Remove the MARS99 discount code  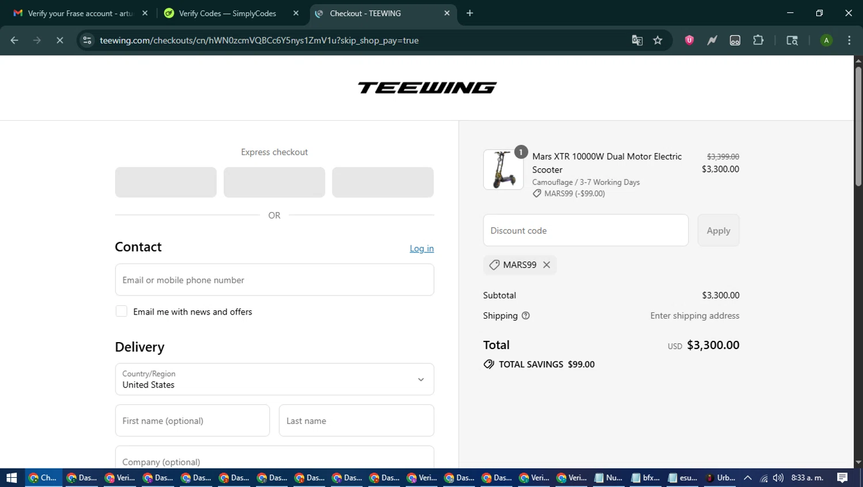click(x=547, y=265)
